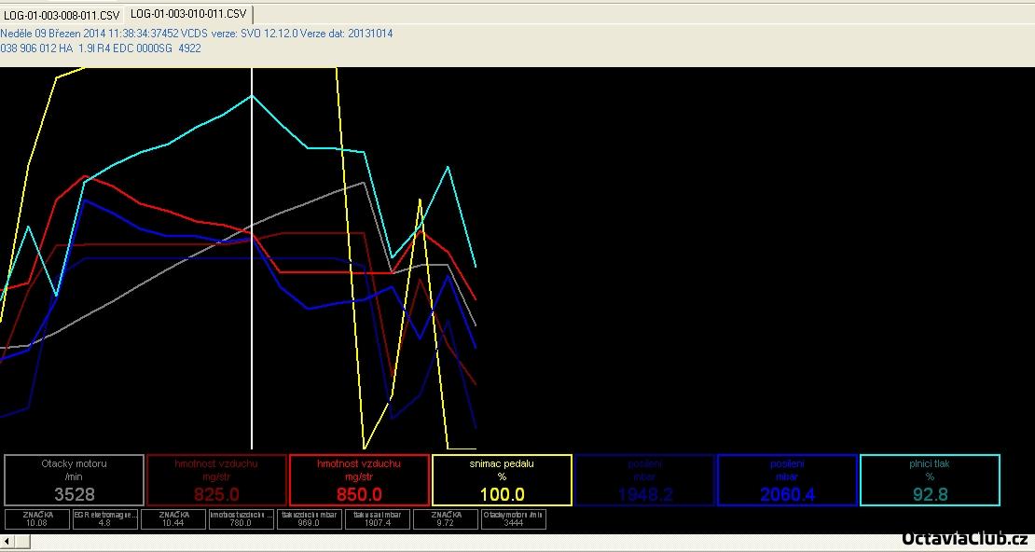1035x552 pixels.
Task: Click the ZNAČKA 10.44 marker cell
Action: [174, 518]
